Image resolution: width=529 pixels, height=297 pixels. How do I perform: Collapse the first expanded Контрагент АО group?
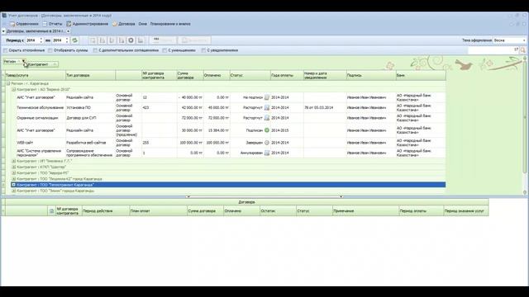(x=14, y=90)
